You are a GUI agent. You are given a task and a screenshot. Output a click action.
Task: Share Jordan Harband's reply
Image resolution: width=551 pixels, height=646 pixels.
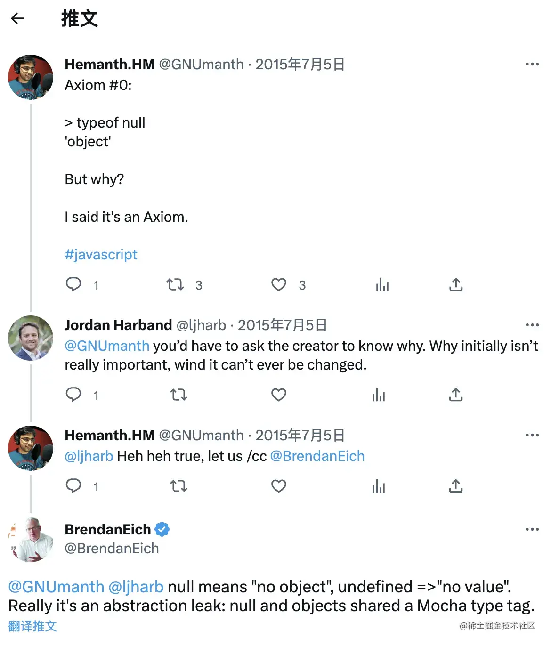[x=456, y=395]
